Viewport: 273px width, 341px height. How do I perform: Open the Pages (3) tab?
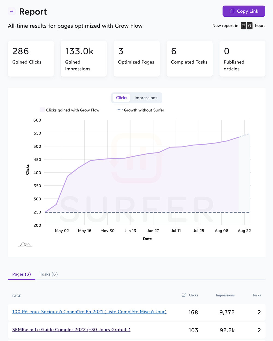pyautogui.click(x=22, y=274)
